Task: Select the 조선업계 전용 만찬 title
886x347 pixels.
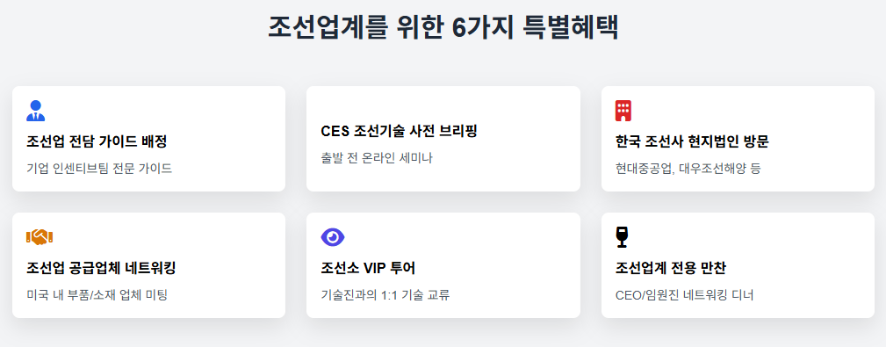Action: tap(674, 269)
